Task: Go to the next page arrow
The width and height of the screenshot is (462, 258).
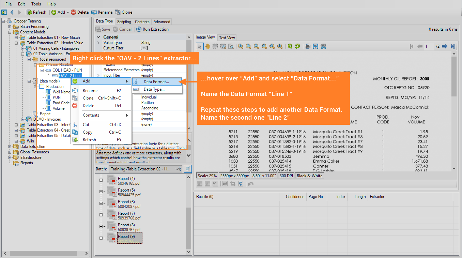Action: coord(445,46)
